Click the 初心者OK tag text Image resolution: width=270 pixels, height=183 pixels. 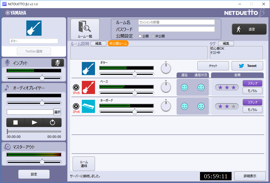[x=217, y=49]
